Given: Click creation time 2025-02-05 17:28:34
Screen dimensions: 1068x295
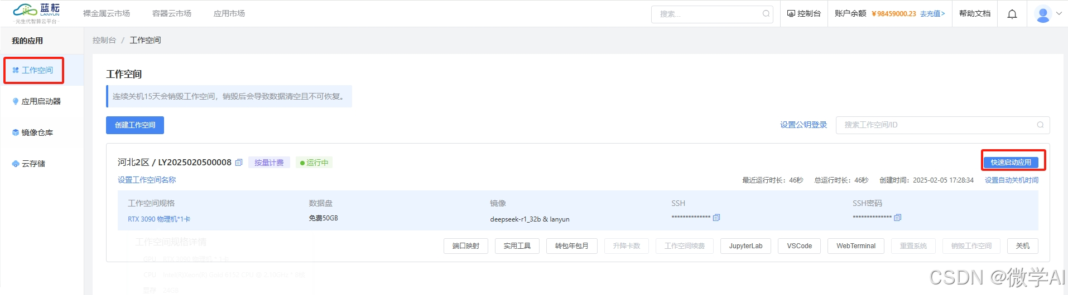Looking at the screenshot, I should pos(943,180).
